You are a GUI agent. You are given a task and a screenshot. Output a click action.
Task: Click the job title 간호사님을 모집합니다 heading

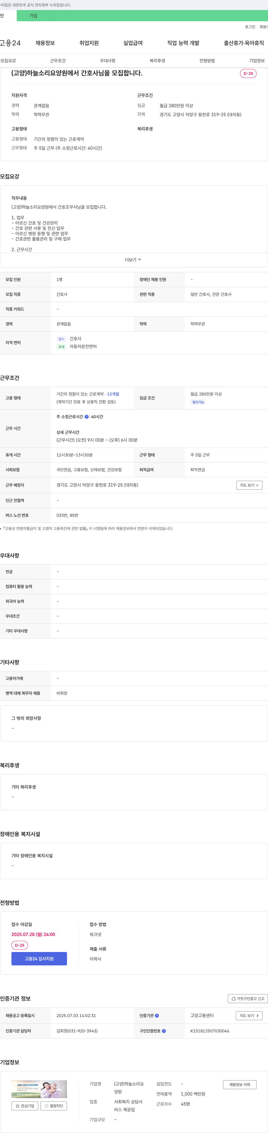point(77,73)
